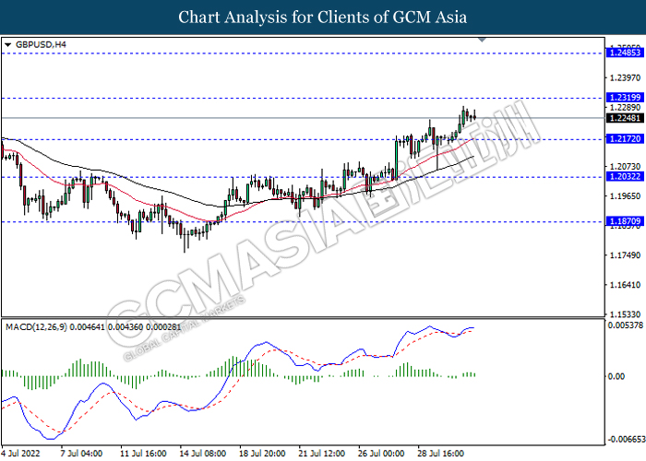This screenshot has width=646, height=461.
Task: Click the GBPUSD,H4 chart title
Action: coord(41,44)
